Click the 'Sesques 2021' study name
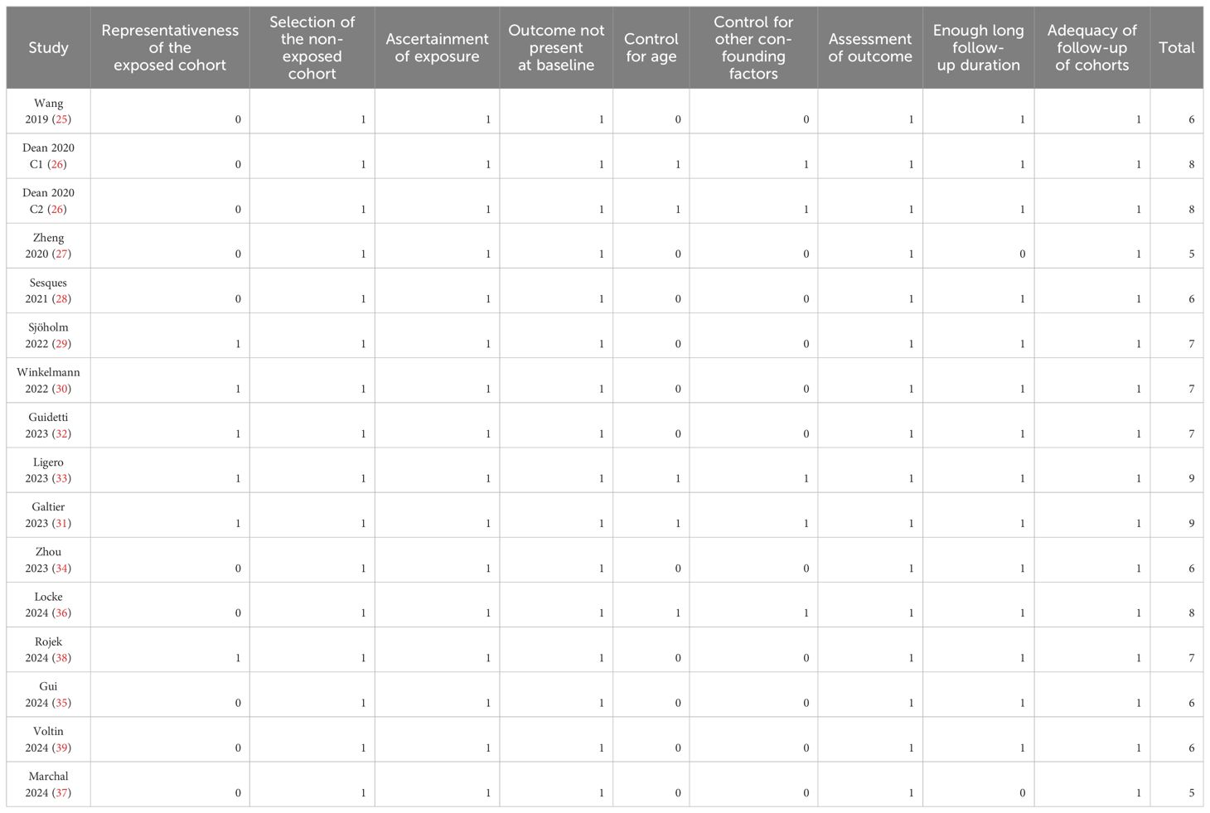The image size is (1210, 813). [48, 290]
